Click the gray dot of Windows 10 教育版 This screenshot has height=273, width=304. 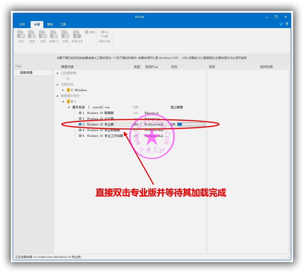(80, 113)
